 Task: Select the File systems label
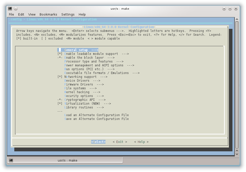(75, 88)
